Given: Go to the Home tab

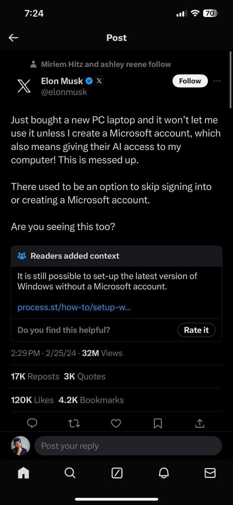Looking at the screenshot, I should [x=24, y=473].
